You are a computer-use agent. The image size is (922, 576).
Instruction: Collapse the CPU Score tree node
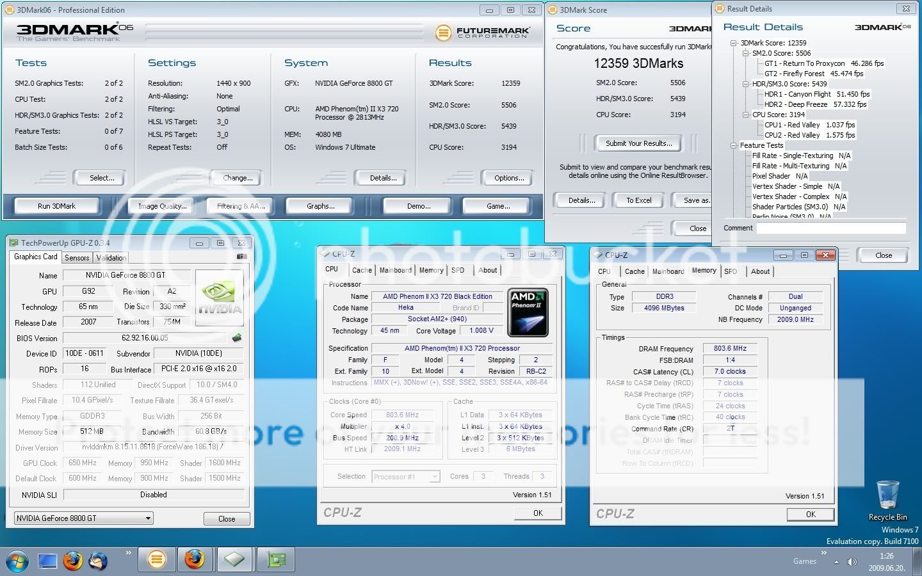[746, 115]
